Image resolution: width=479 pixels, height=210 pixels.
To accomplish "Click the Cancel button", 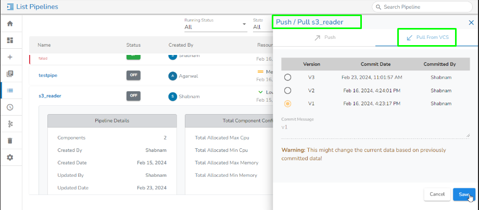I will coord(437,194).
